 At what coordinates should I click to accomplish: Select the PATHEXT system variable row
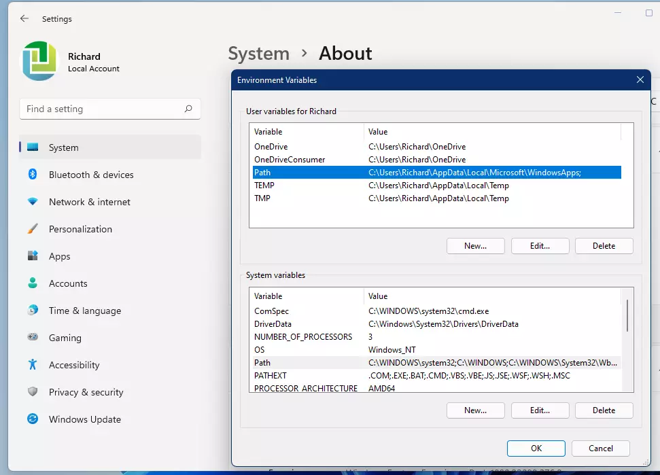pyautogui.click(x=437, y=376)
